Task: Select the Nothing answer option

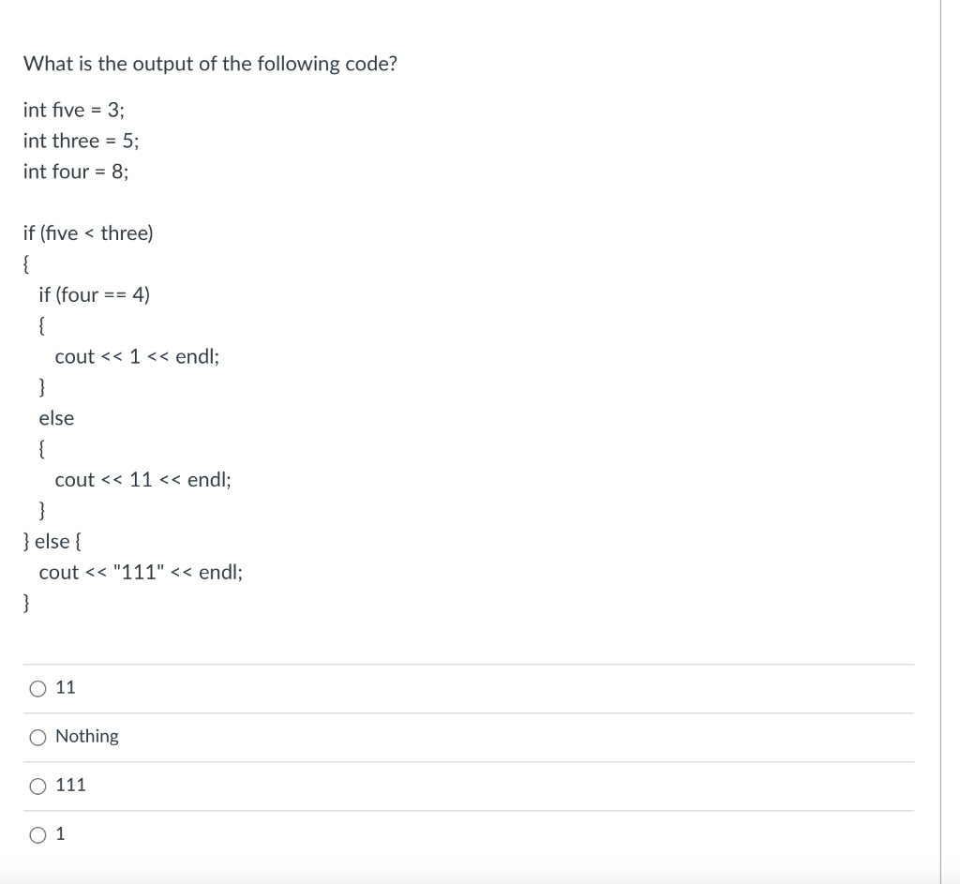Action: 37,737
